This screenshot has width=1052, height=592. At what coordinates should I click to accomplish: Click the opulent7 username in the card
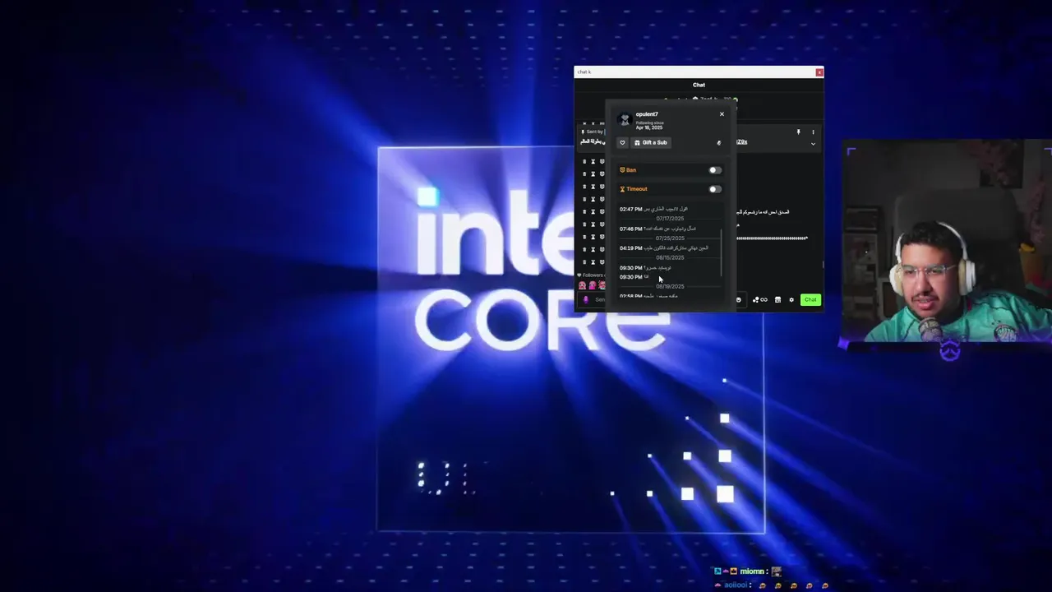(x=647, y=114)
